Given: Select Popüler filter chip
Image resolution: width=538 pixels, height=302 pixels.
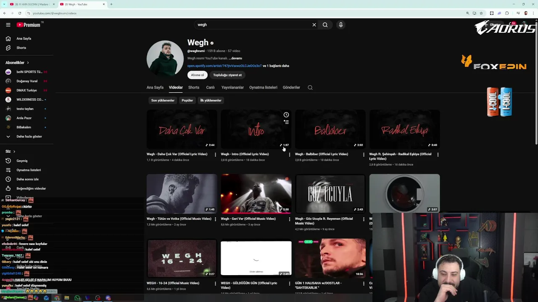Looking at the screenshot, I should tap(187, 100).
